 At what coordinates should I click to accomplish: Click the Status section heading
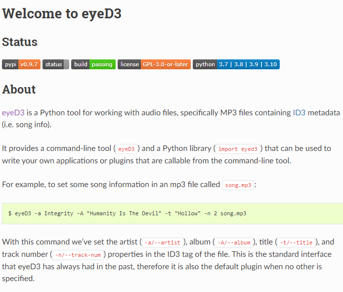click(20, 42)
